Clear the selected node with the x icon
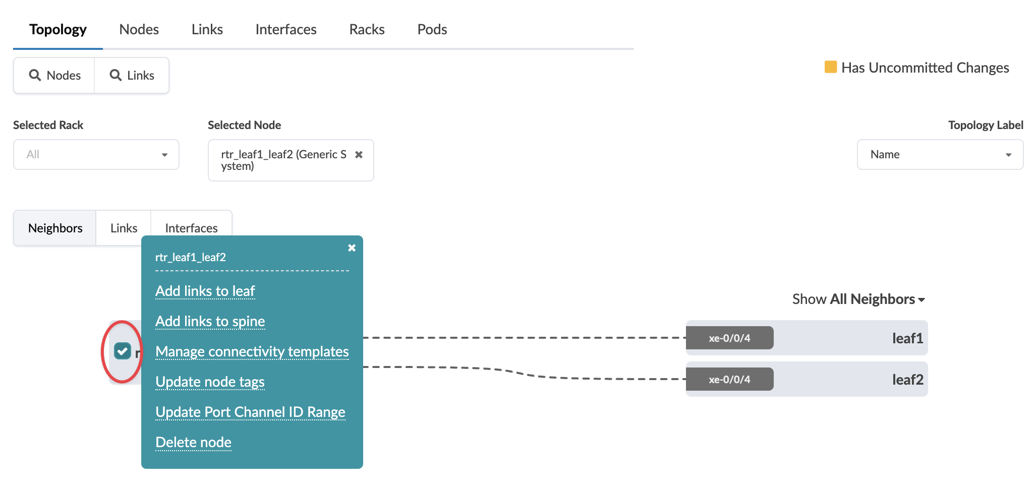1035x491 pixels. [359, 155]
